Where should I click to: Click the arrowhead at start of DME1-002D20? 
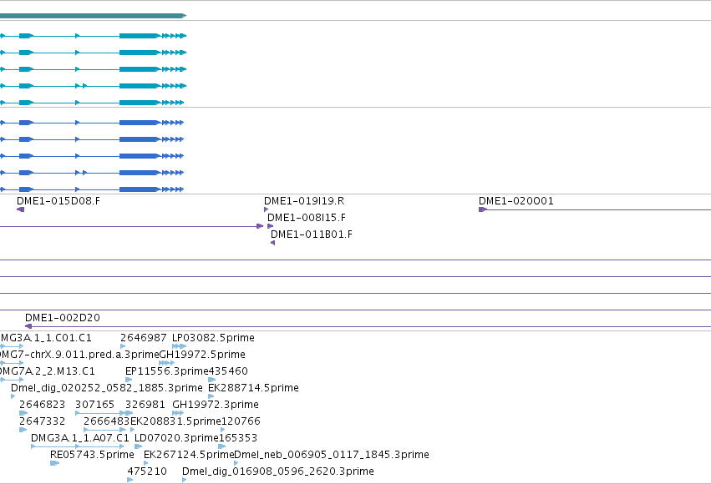coord(28,326)
